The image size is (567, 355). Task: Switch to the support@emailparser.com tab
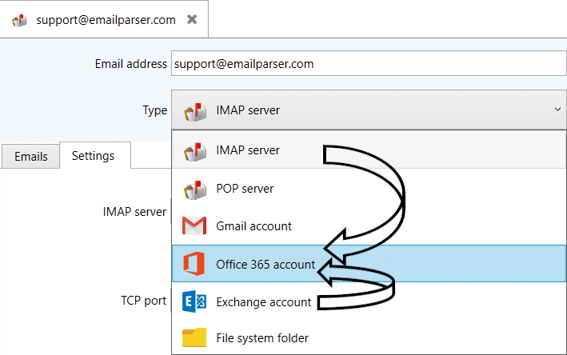click(103, 19)
